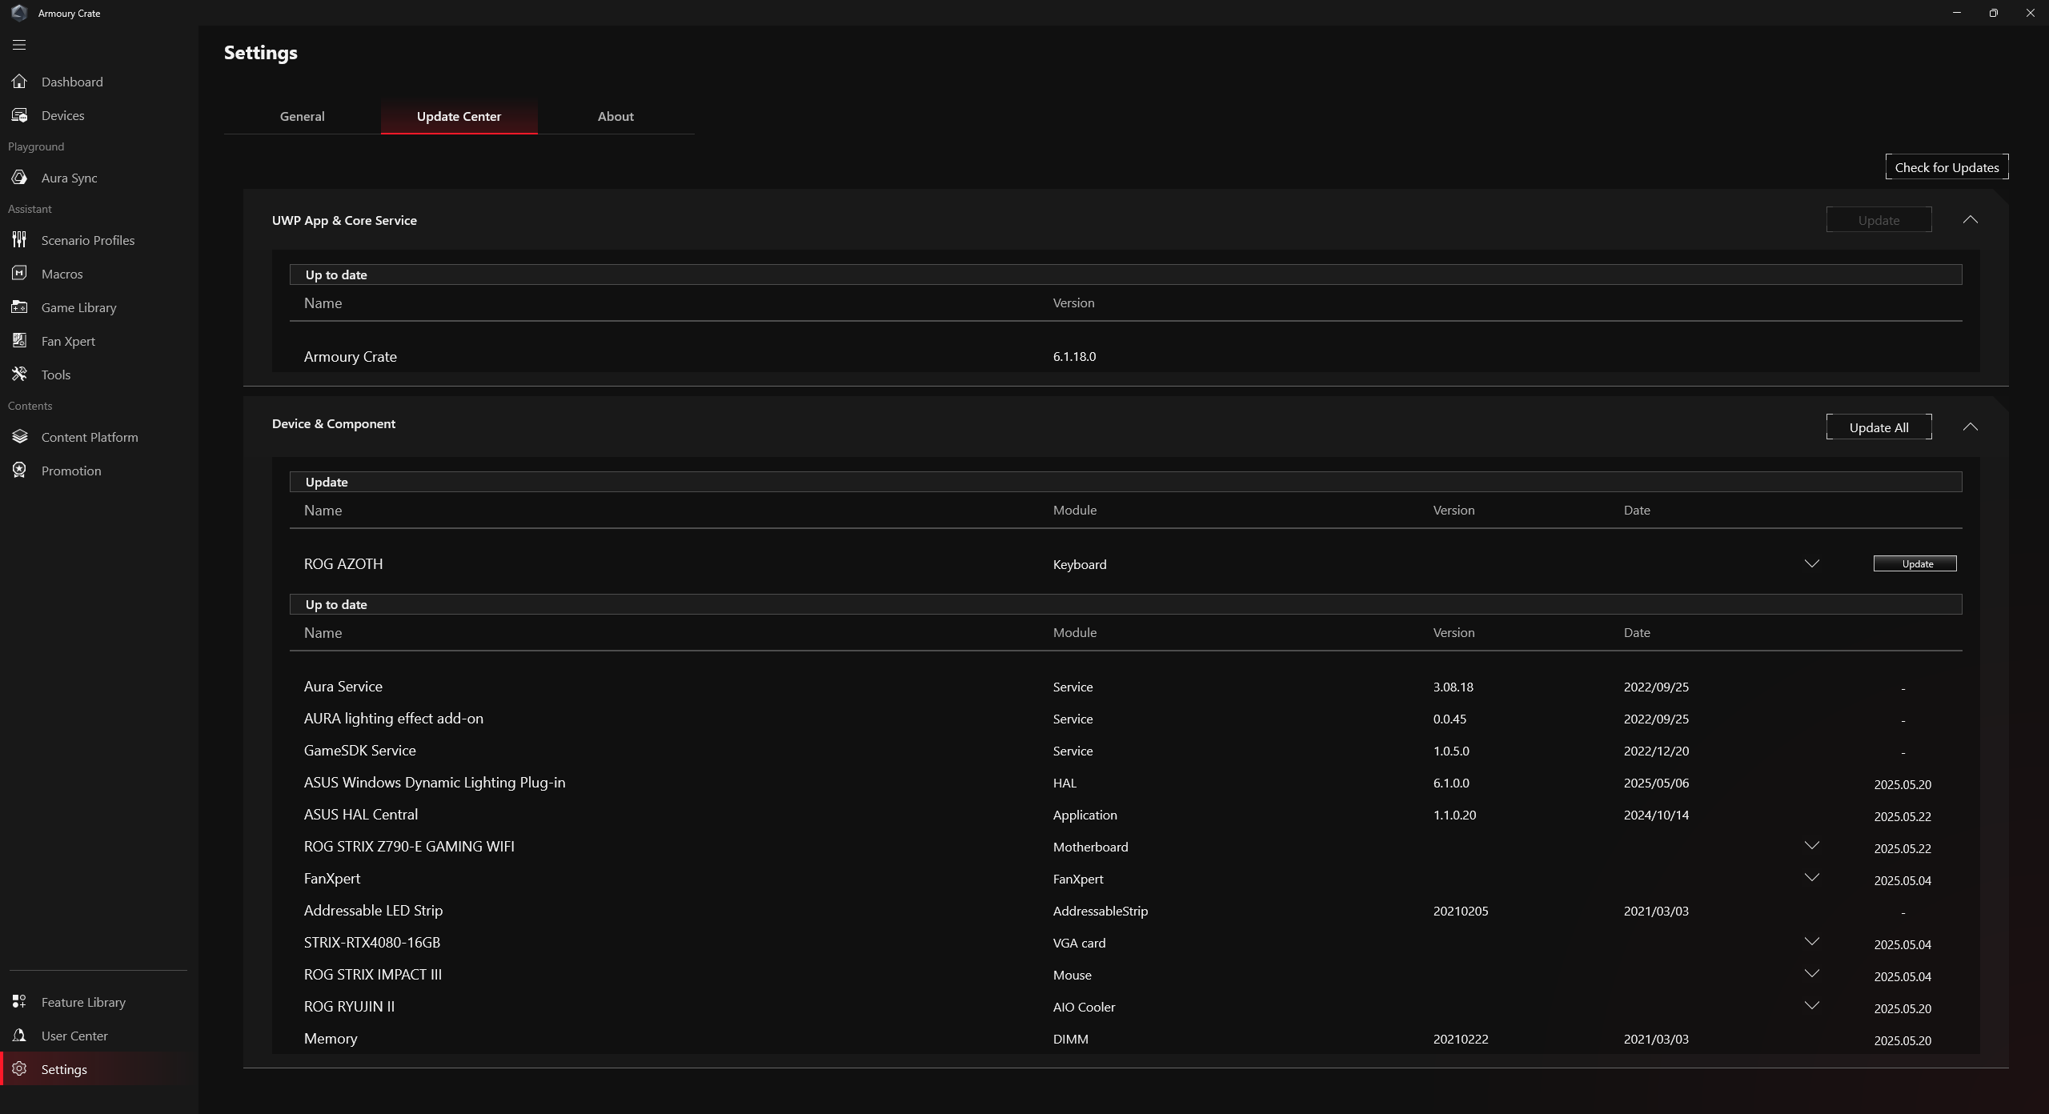
Task: Click the UWP App & Core Service Update button
Action: click(x=1879, y=220)
